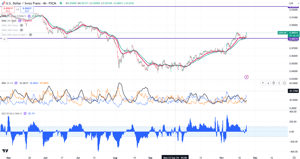The height and width of the screenshot is (159, 300).
Task: Click the 41.7760 DMI axis label
Action: tap(293, 91)
